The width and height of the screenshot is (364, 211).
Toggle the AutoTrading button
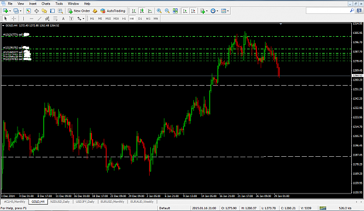coord(113,11)
